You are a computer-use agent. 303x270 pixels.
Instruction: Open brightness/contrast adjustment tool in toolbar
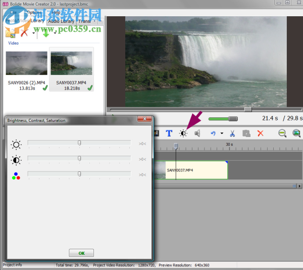(x=183, y=133)
